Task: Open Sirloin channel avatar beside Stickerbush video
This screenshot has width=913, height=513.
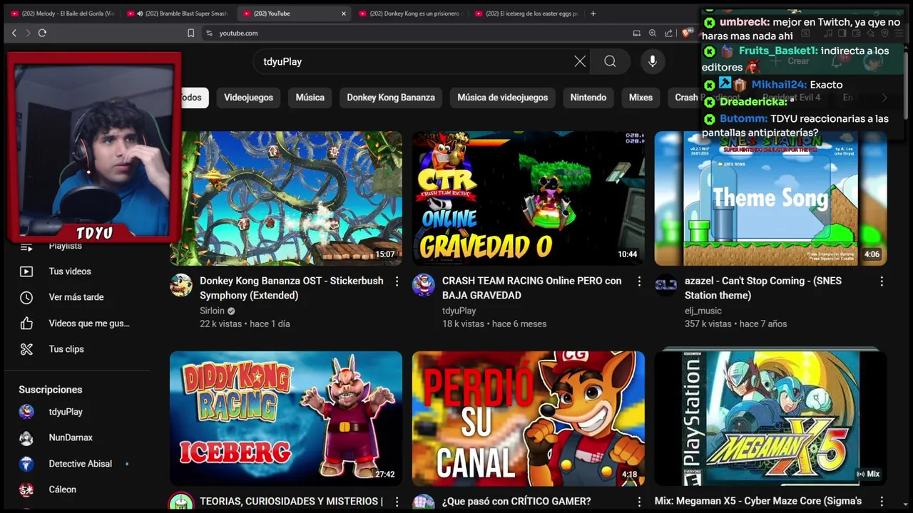Action: (x=181, y=285)
